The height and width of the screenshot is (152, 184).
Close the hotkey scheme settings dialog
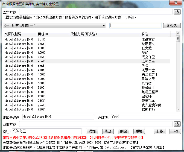pos(176,2)
